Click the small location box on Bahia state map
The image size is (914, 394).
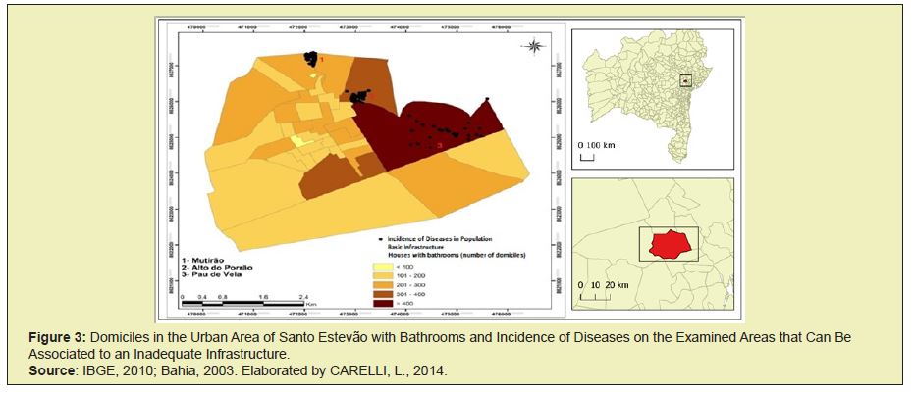(x=685, y=81)
